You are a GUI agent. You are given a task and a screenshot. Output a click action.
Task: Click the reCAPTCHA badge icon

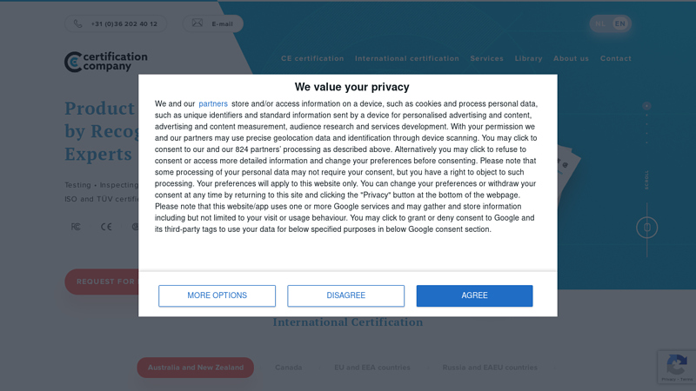677,366
